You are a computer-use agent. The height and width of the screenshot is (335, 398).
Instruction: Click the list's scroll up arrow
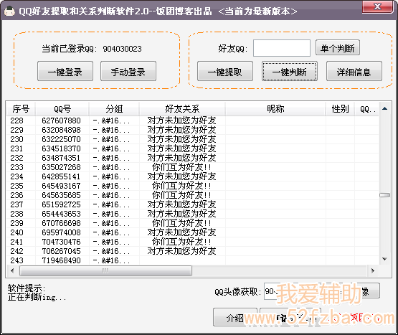click(x=385, y=109)
